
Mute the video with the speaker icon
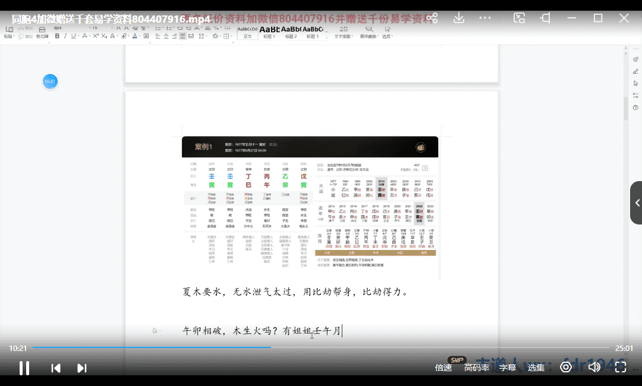(x=593, y=367)
